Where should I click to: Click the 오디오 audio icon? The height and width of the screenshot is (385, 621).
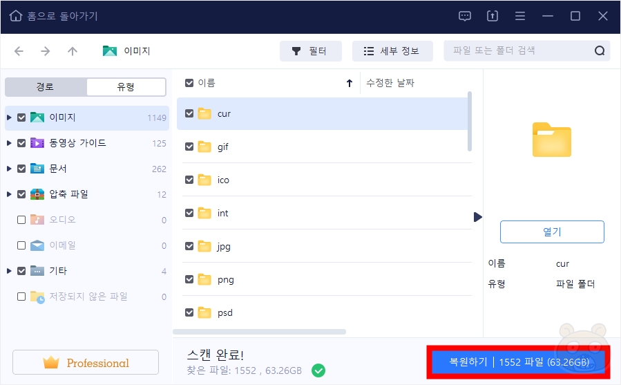(37, 220)
